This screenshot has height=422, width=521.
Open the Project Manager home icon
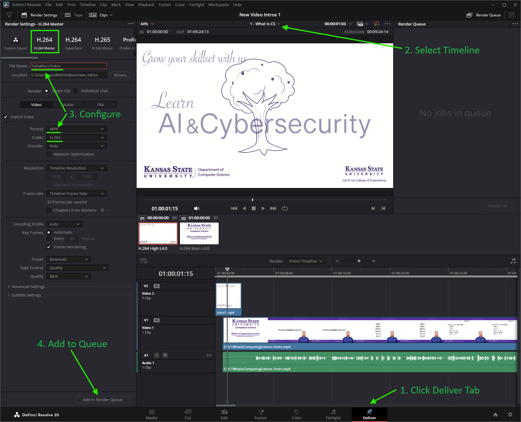496,414
